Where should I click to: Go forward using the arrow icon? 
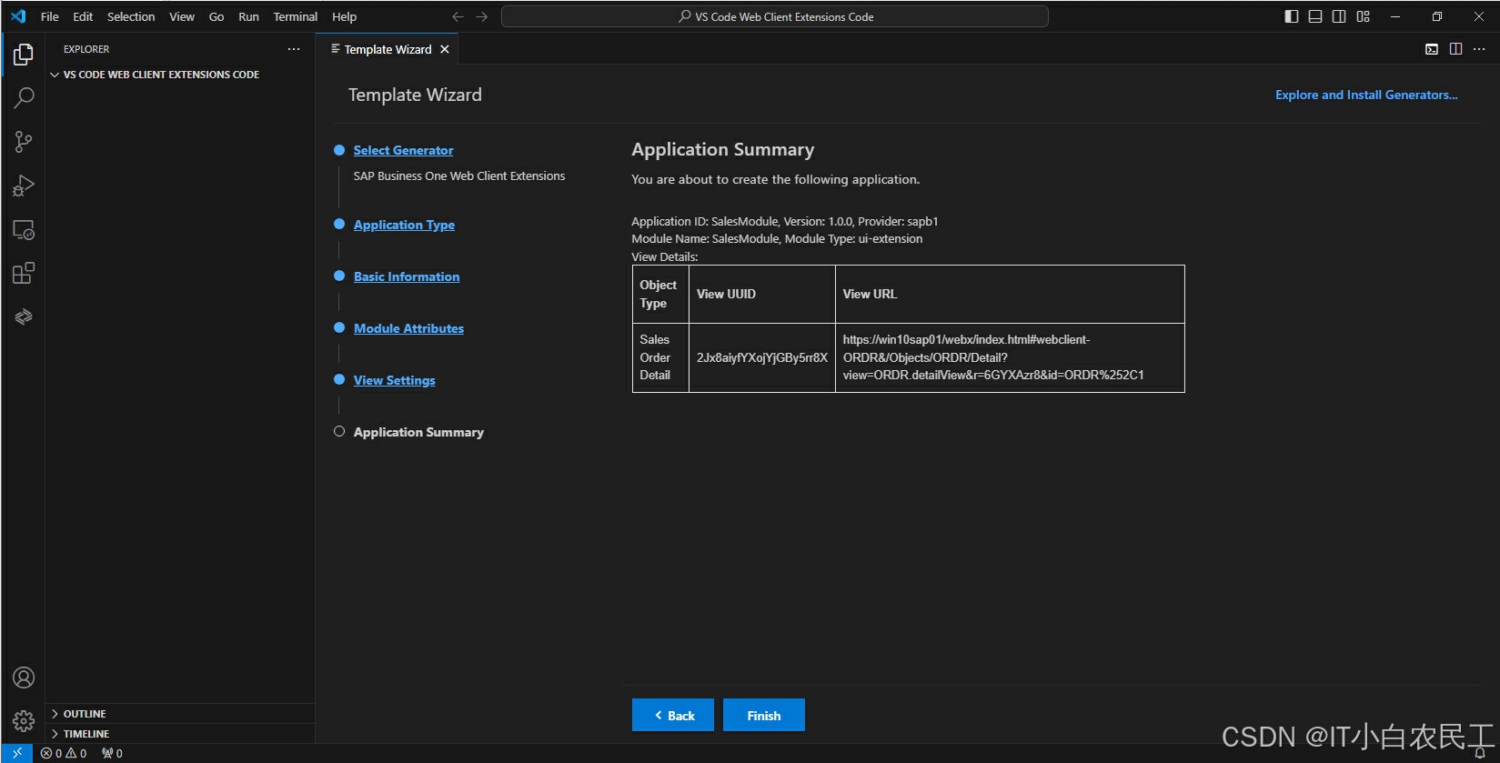pos(482,16)
